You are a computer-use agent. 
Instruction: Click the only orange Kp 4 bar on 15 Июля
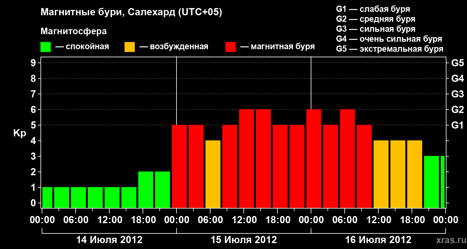click(213, 174)
